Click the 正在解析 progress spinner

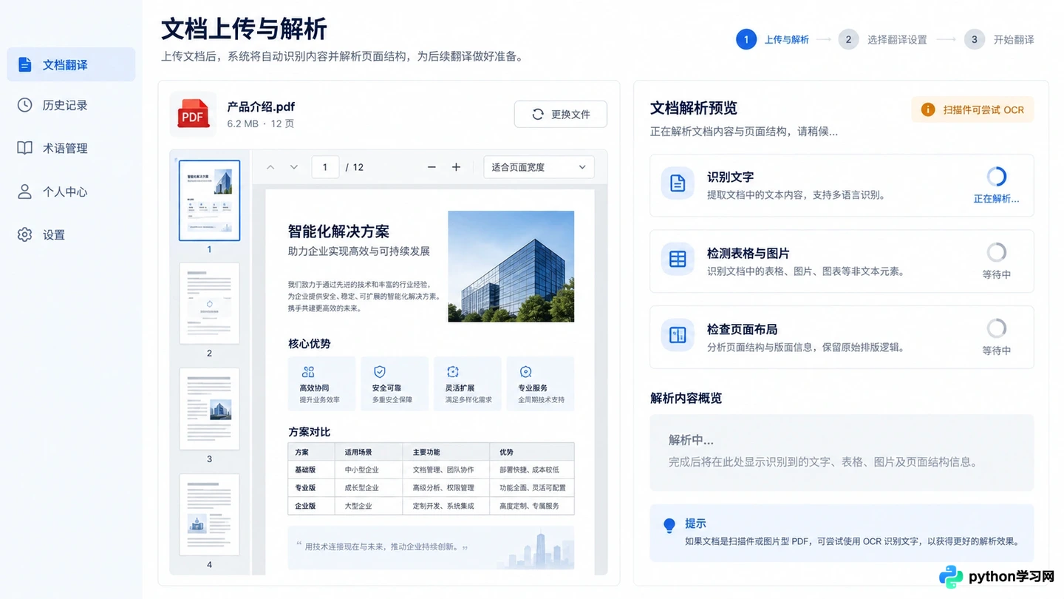point(997,176)
